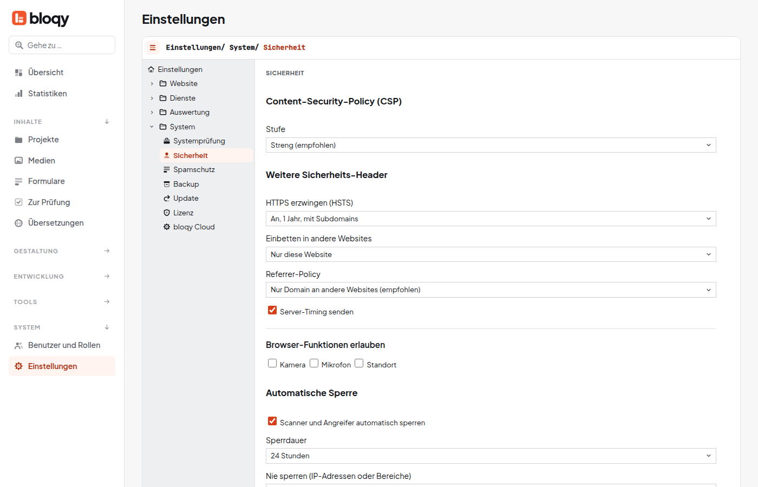Image resolution: width=758 pixels, height=487 pixels.
Task: Click the Übersetzungen globe icon
Action: coord(18,223)
